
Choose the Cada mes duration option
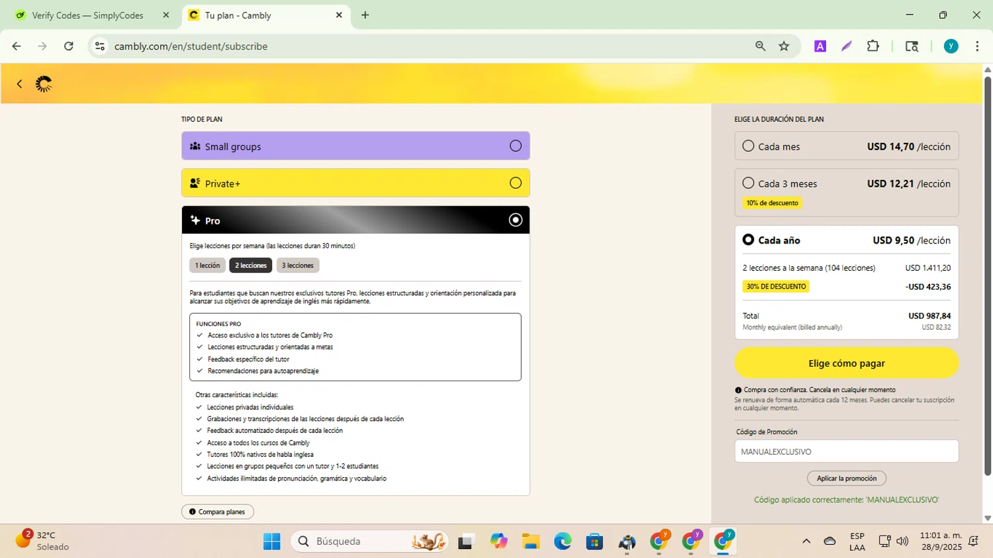pyautogui.click(x=847, y=146)
